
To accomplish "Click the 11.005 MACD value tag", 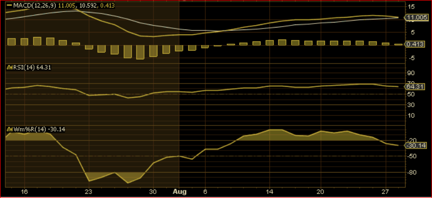I will click(415, 18).
